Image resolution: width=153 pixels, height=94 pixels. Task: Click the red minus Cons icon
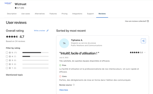point(60,76)
